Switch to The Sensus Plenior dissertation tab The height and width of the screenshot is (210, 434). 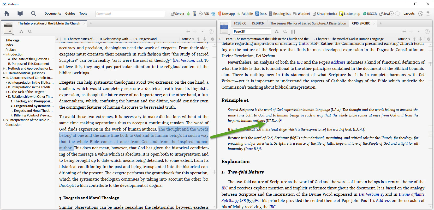(x=308, y=23)
